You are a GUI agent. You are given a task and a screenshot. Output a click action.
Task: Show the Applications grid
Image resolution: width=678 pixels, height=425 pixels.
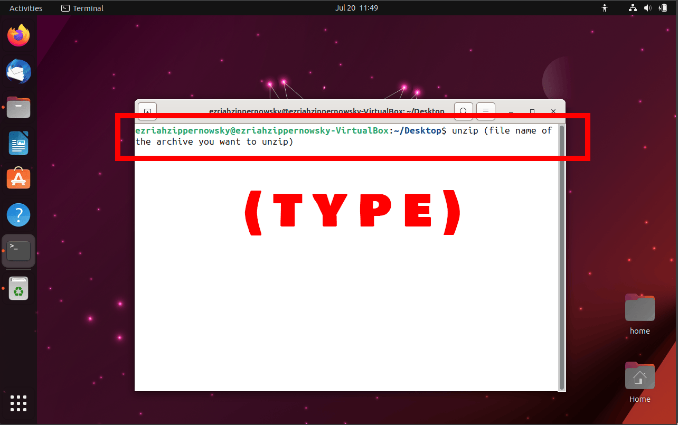pos(18,403)
